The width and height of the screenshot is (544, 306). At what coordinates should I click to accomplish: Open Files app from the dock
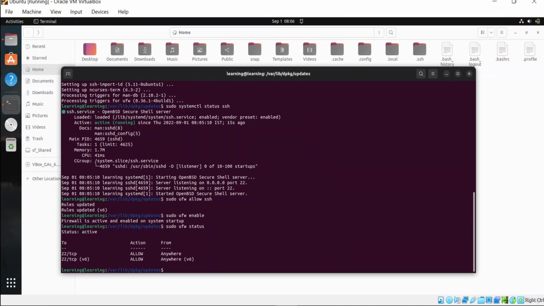pyautogui.click(x=11, y=40)
